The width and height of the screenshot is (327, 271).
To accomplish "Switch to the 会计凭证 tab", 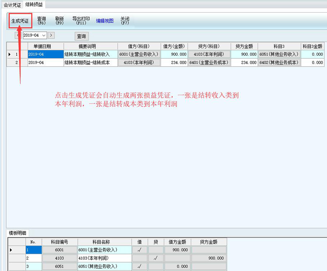I will (12, 5).
